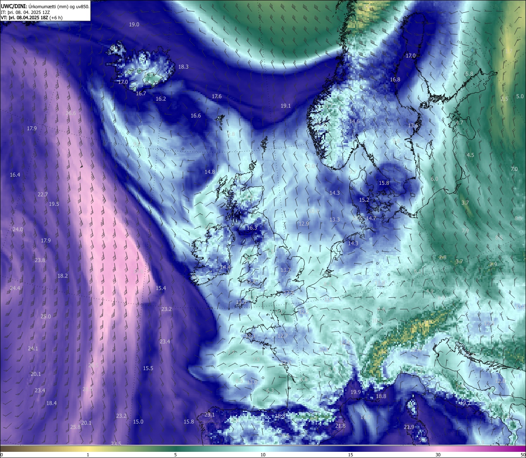Select the 13.7 value over England

286,270
